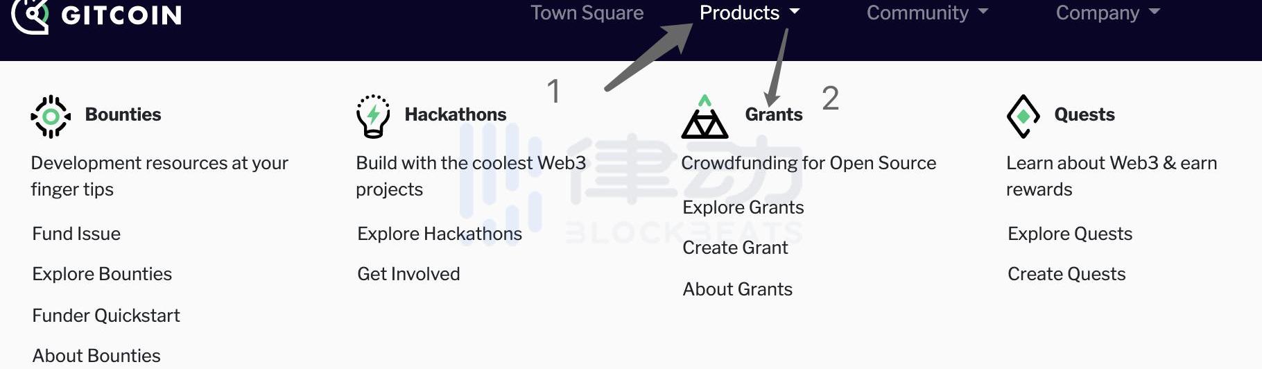Browse Explore Hackathons

tap(440, 234)
